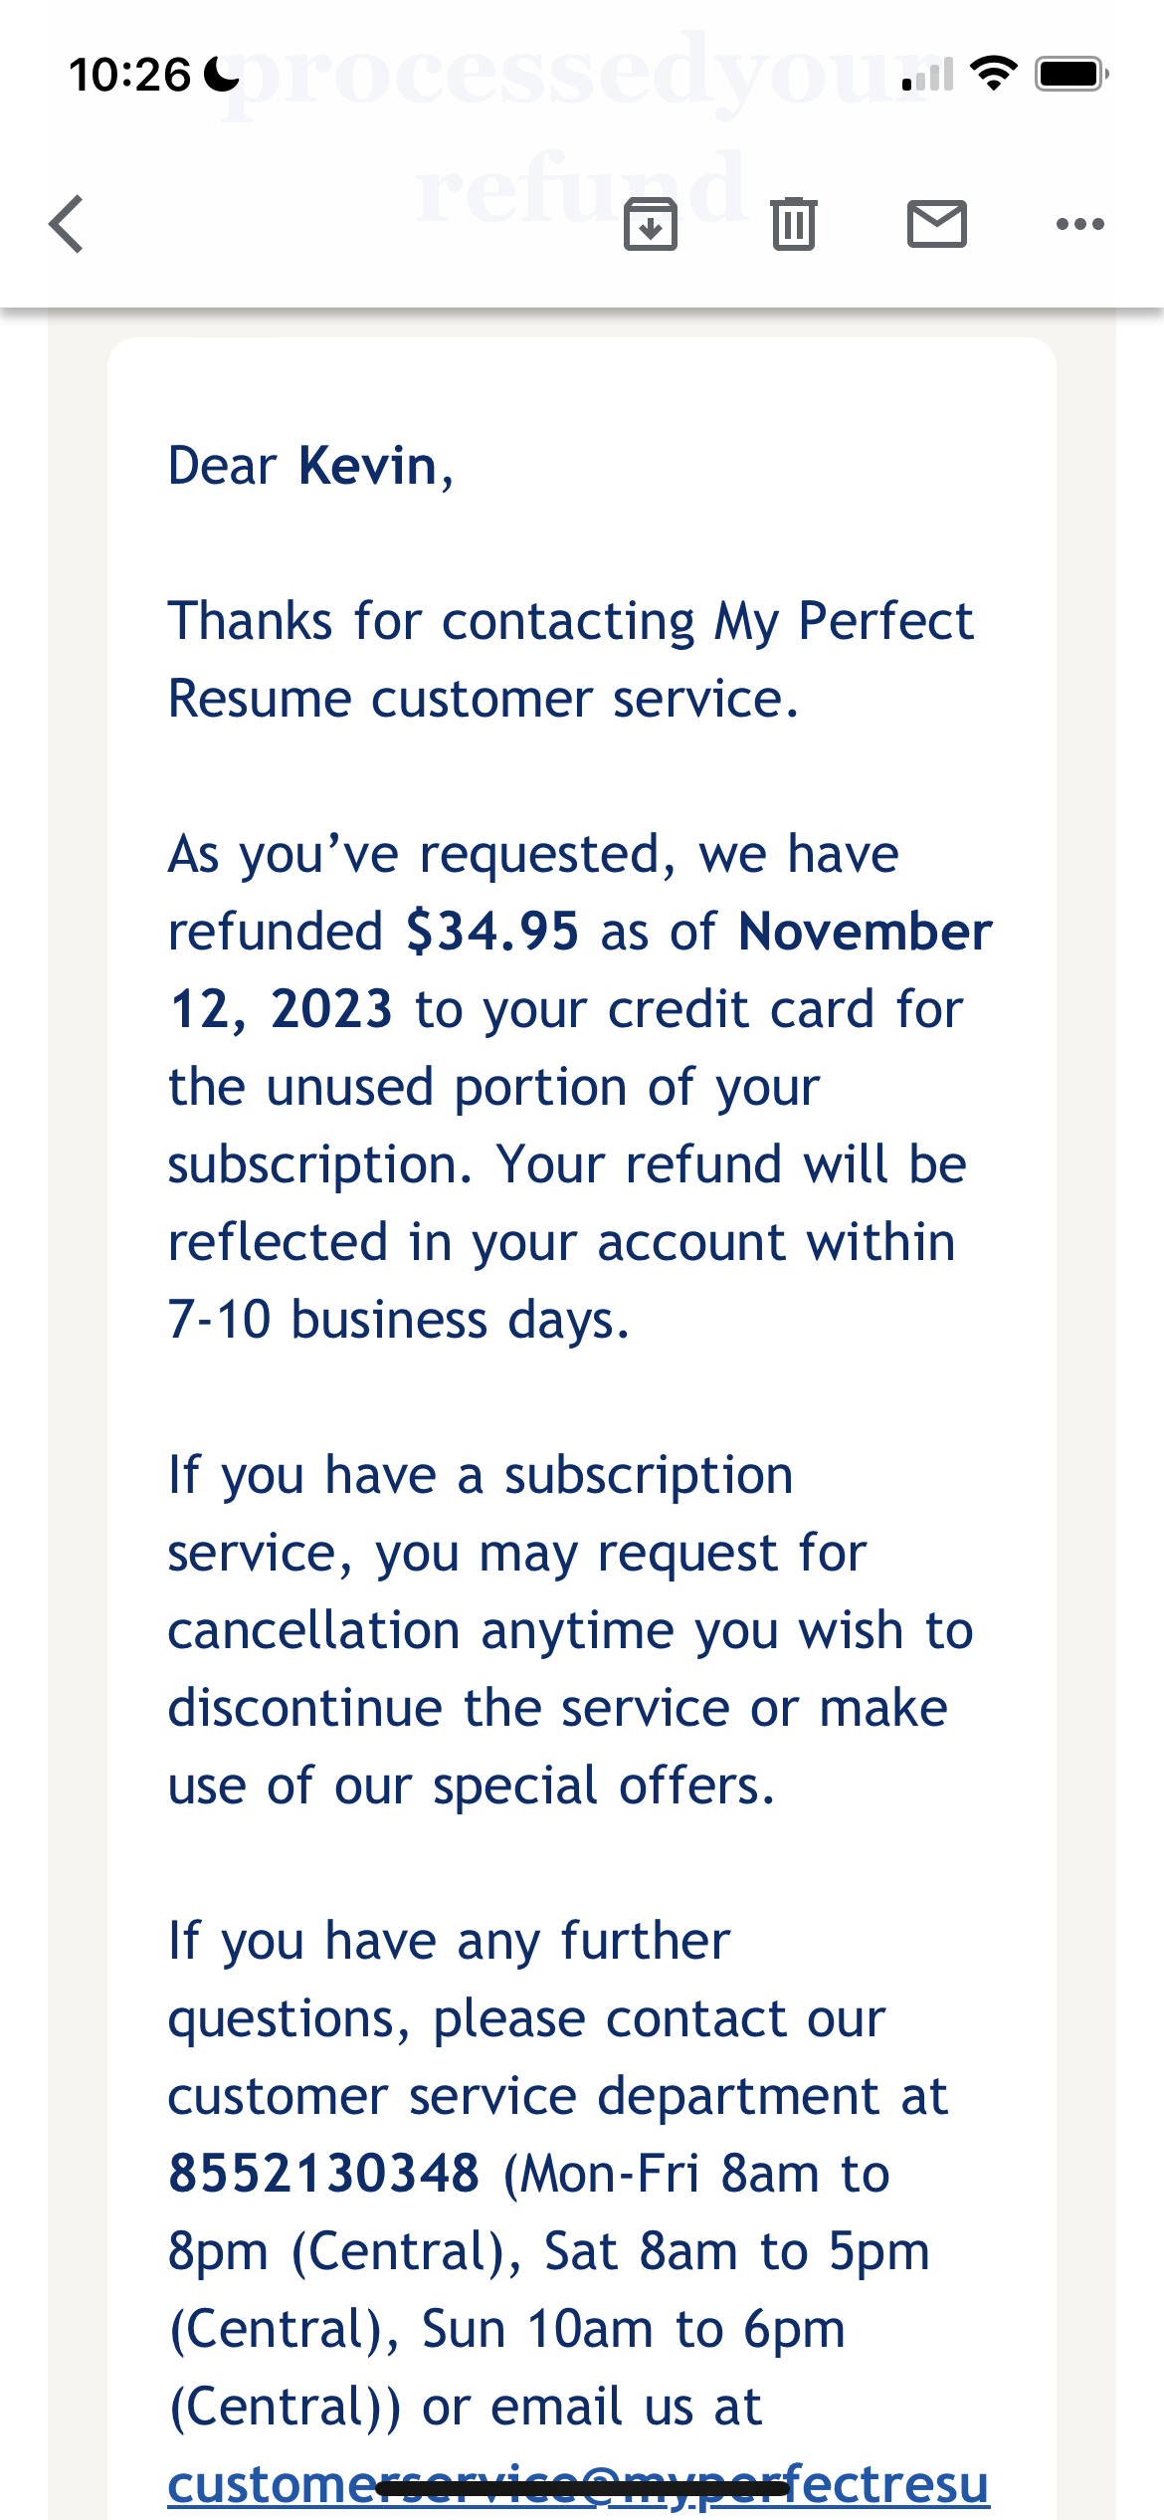The height and width of the screenshot is (2520, 1164).
Task: Tap the 'If you have a subscription' paragraph
Action: click(x=570, y=1630)
